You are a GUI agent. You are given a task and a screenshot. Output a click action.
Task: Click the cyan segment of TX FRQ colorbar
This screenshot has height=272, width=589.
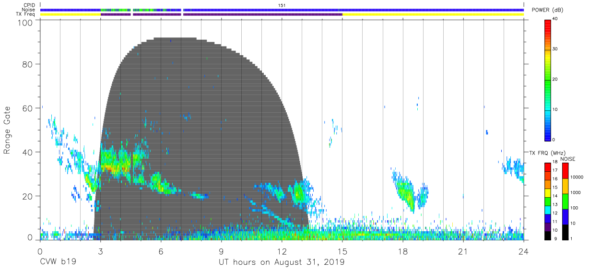[x=548, y=210]
